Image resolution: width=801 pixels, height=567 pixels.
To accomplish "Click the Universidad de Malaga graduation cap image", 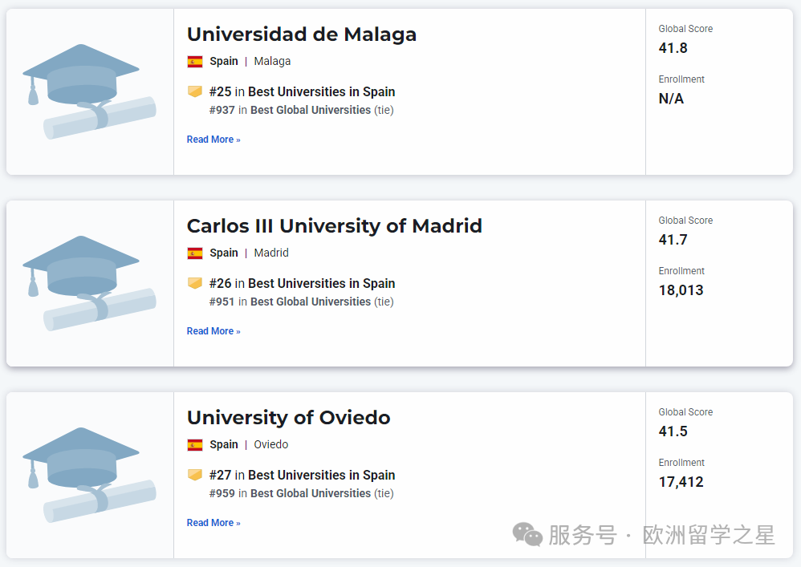I will click(x=89, y=91).
